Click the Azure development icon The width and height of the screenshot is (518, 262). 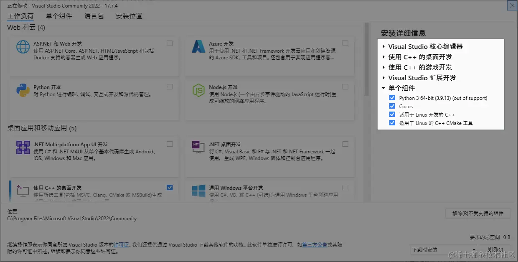(198, 47)
